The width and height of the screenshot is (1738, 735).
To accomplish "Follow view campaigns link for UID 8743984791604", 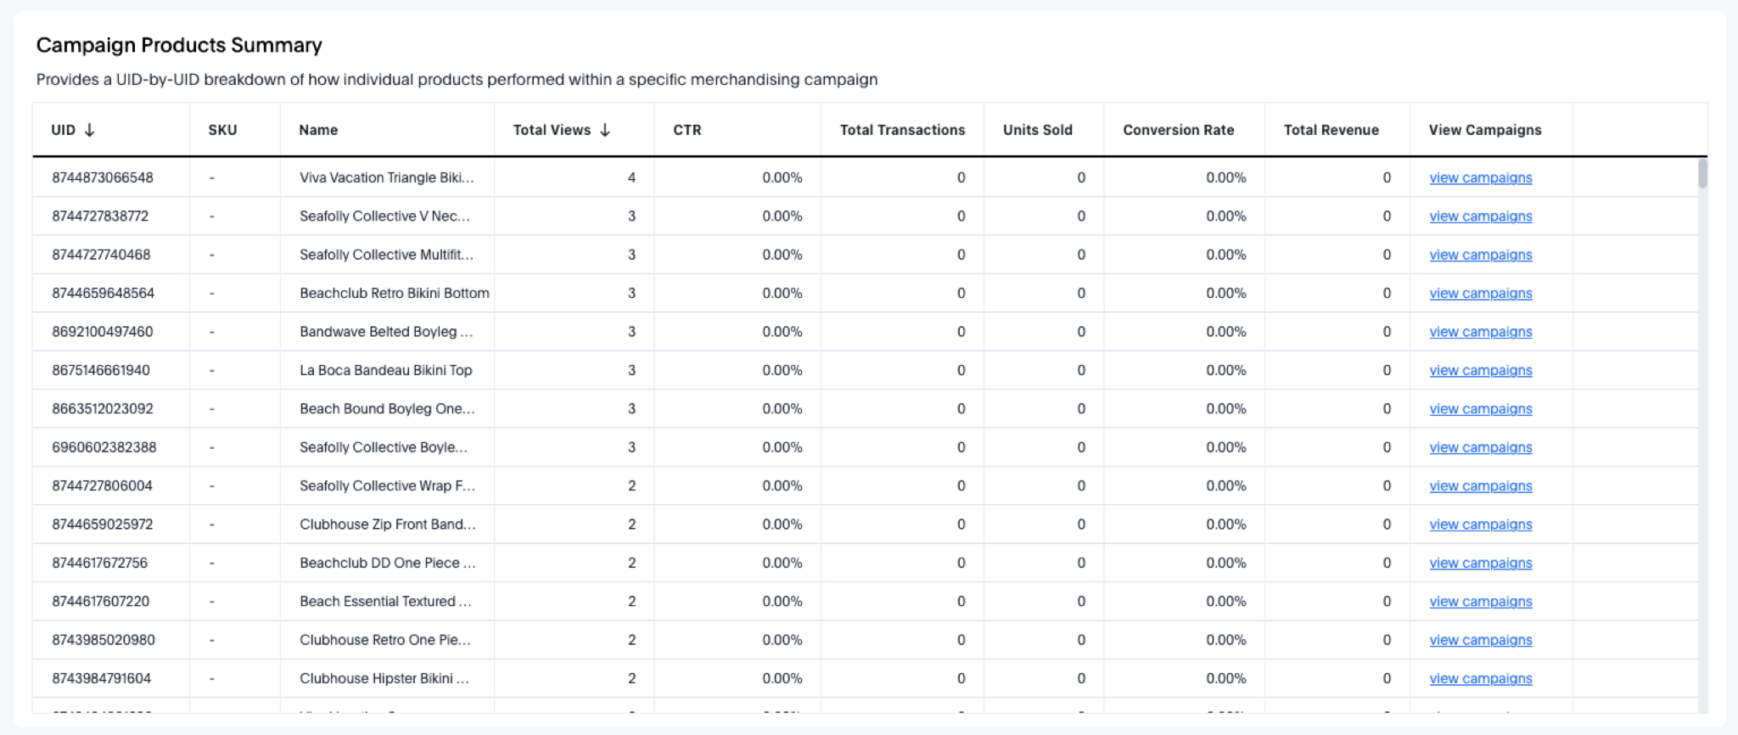I will (x=1480, y=679).
